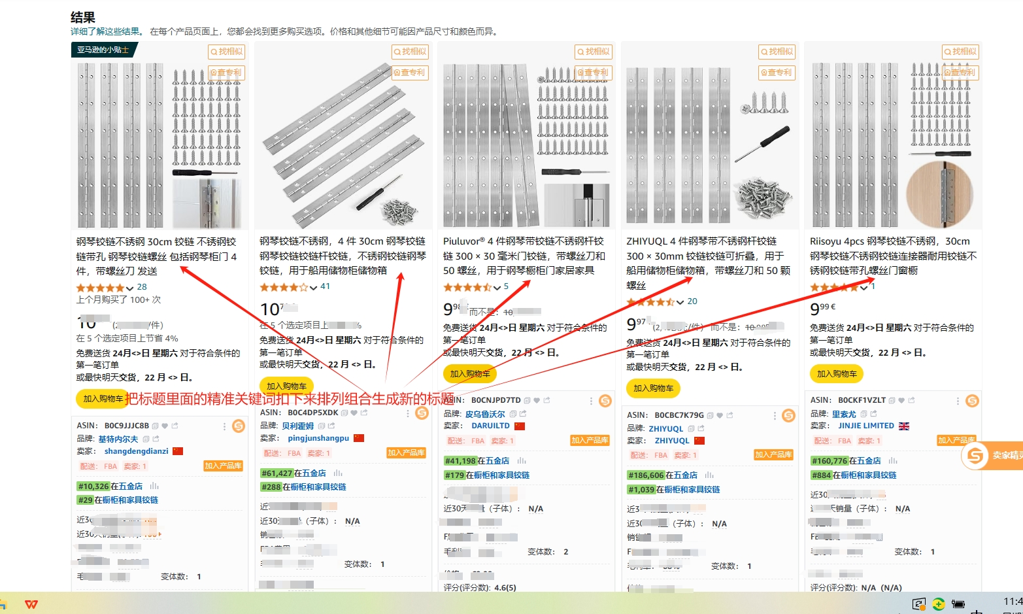
Task: Open the Piuluvor product title link
Action: [525, 256]
